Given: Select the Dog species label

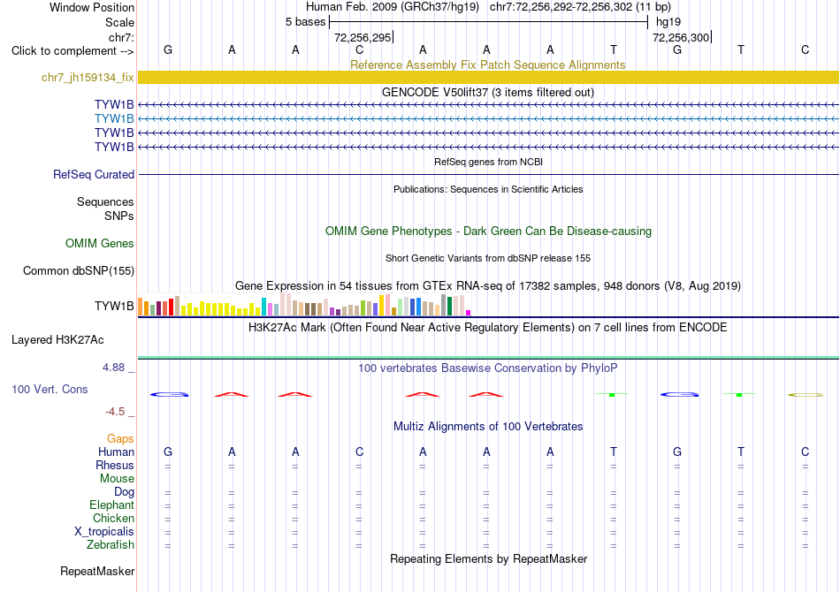Looking at the screenshot, I should 124,492.
